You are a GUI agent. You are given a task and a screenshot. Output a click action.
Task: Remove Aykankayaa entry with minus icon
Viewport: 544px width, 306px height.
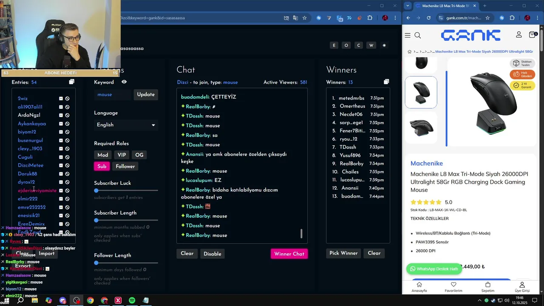(61, 124)
